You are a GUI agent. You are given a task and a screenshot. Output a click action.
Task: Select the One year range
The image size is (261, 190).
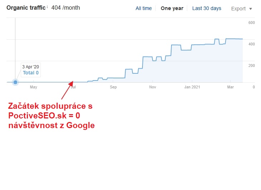(172, 8)
